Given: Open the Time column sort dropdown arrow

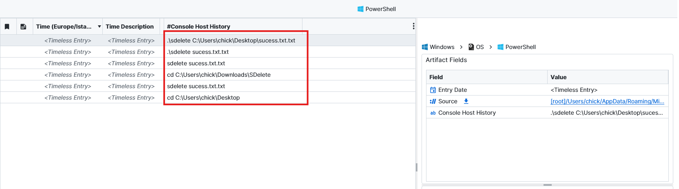Looking at the screenshot, I should [99, 27].
